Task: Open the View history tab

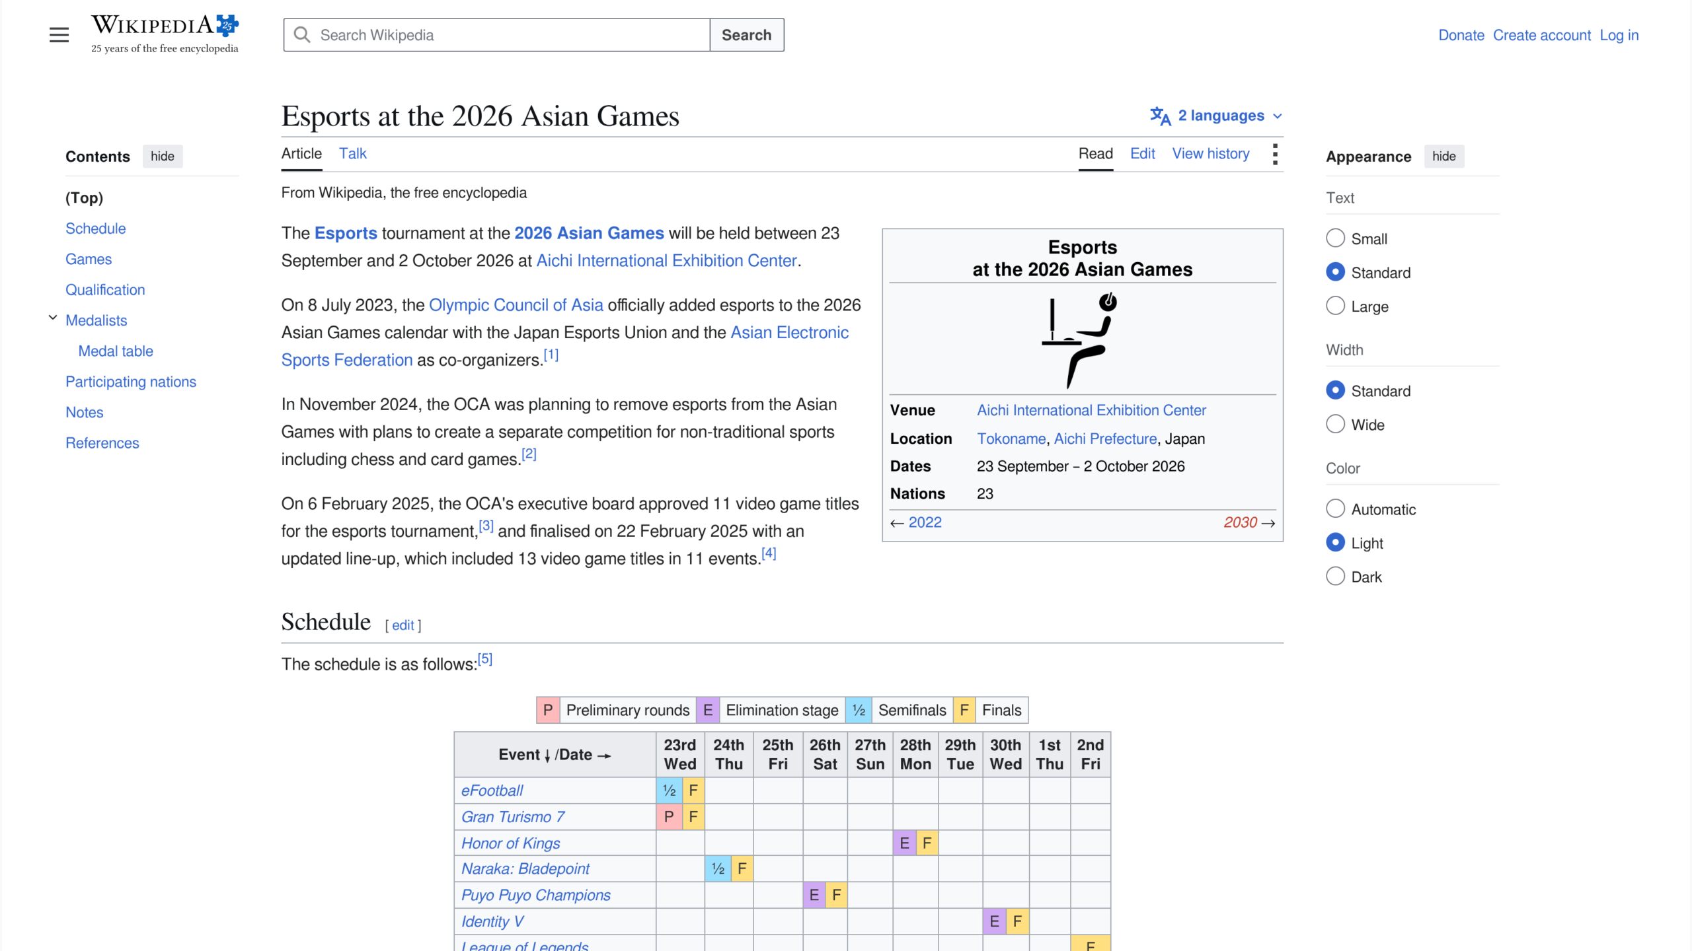Action: (x=1211, y=154)
